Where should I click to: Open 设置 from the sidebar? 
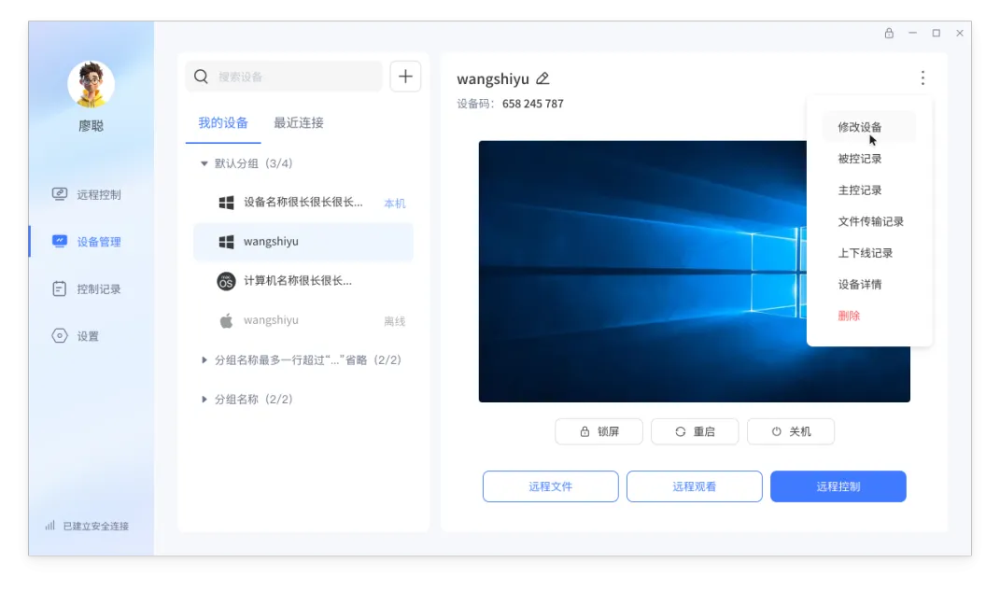click(x=79, y=335)
